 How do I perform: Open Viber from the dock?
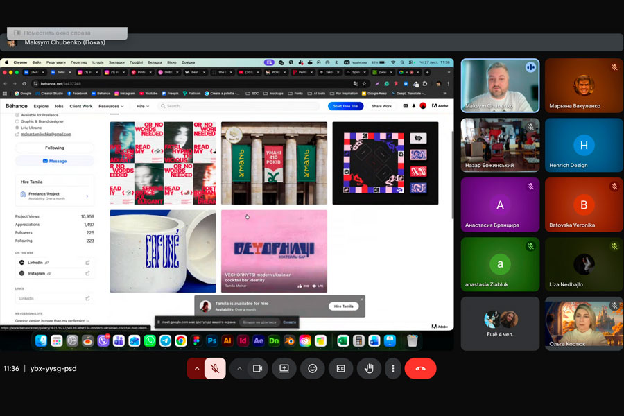[x=103, y=340]
